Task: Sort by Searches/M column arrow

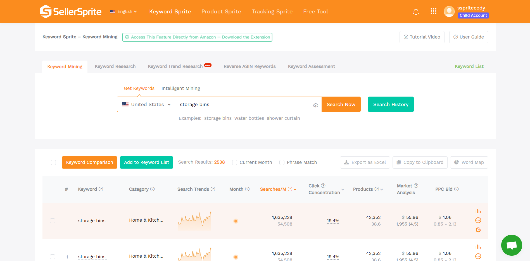Action: tap(295, 190)
